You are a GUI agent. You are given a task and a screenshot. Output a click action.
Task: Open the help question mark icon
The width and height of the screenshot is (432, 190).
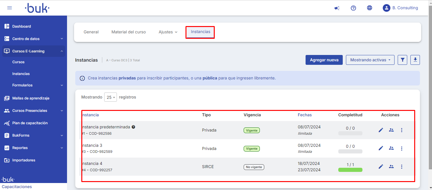pyautogui.click(x=353, y=8)
